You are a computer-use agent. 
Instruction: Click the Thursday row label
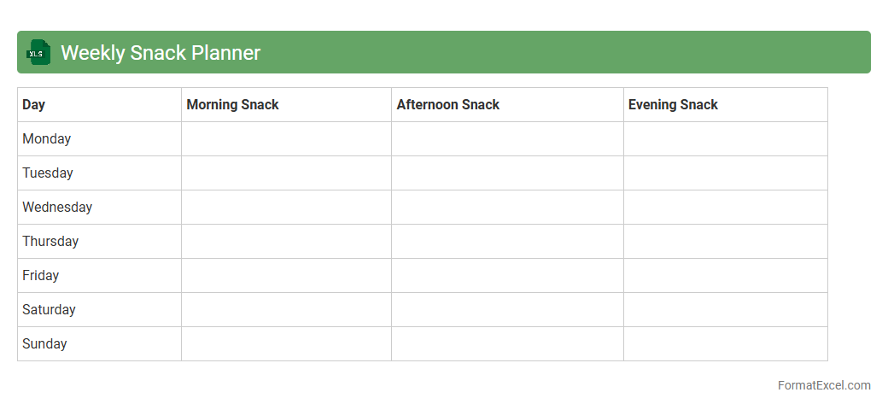(50, 242)
